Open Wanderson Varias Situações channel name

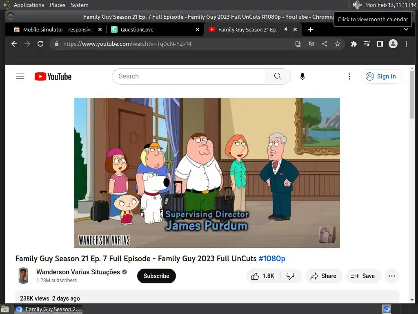(x=78, y=272)
